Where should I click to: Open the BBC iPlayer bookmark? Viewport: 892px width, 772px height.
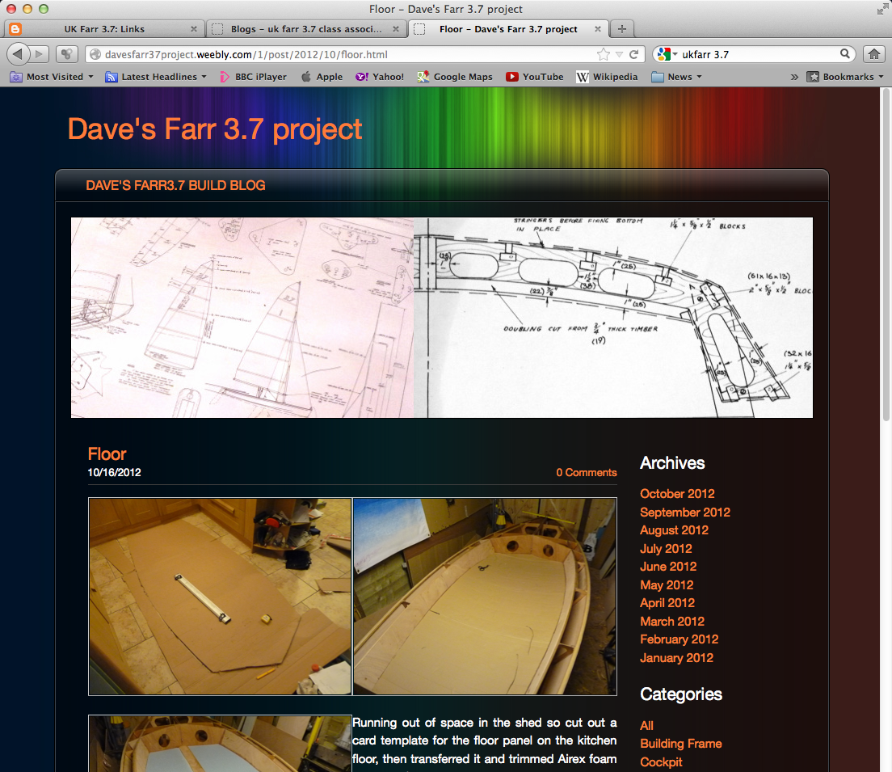253,77
